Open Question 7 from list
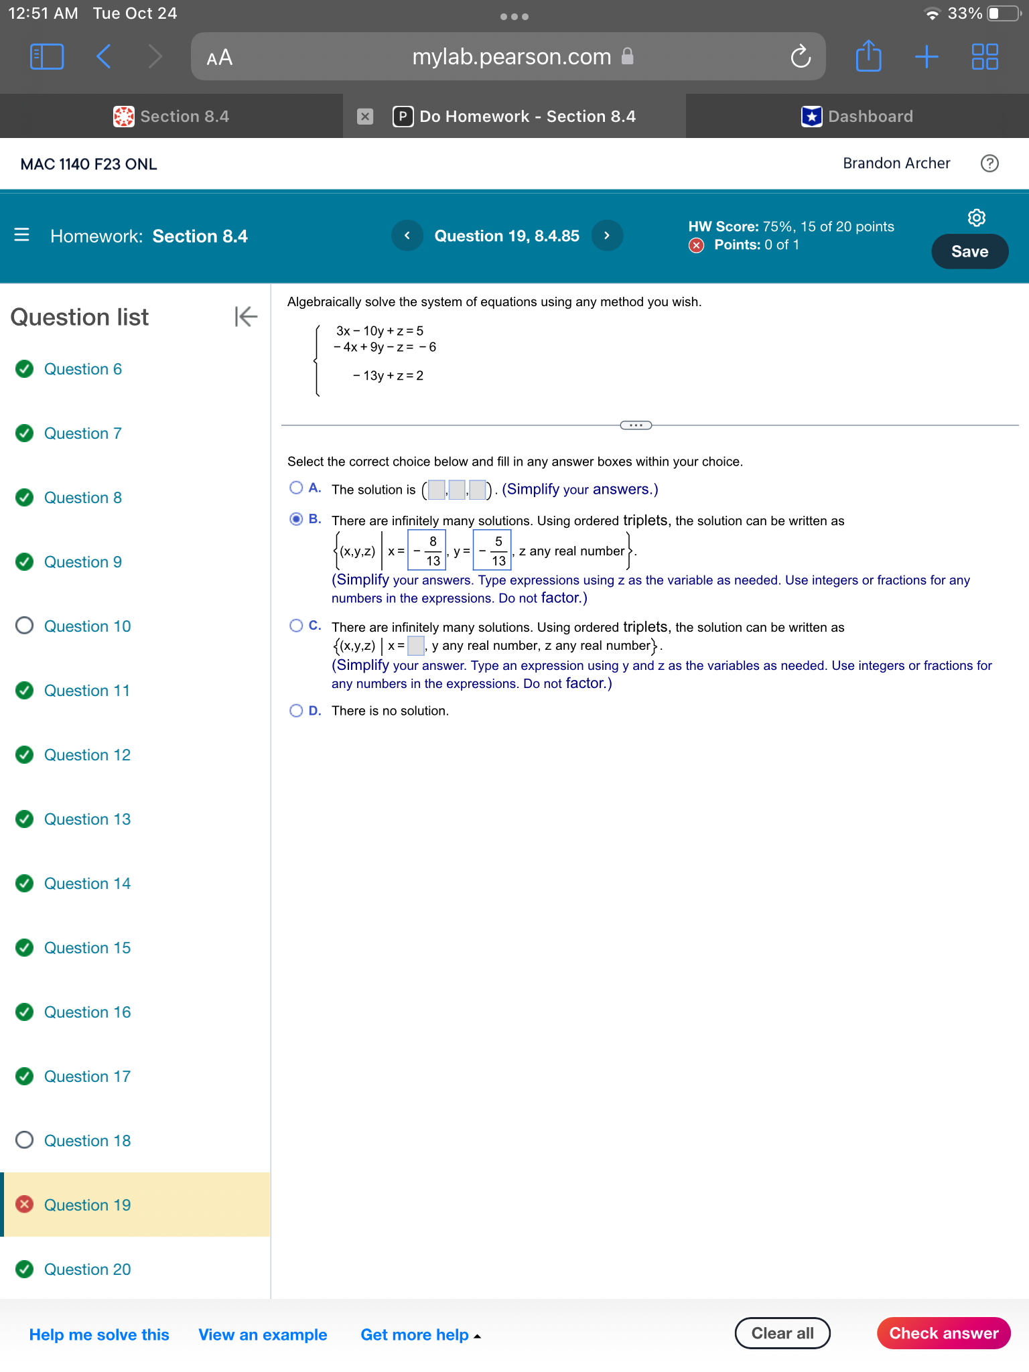The image size is (1029, 1372). 83,433
